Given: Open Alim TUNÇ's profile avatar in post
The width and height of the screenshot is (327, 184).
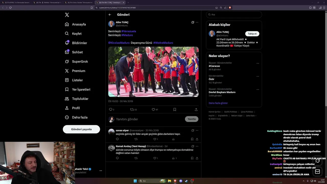Looking at the screenshot, I should click(111, 24).
